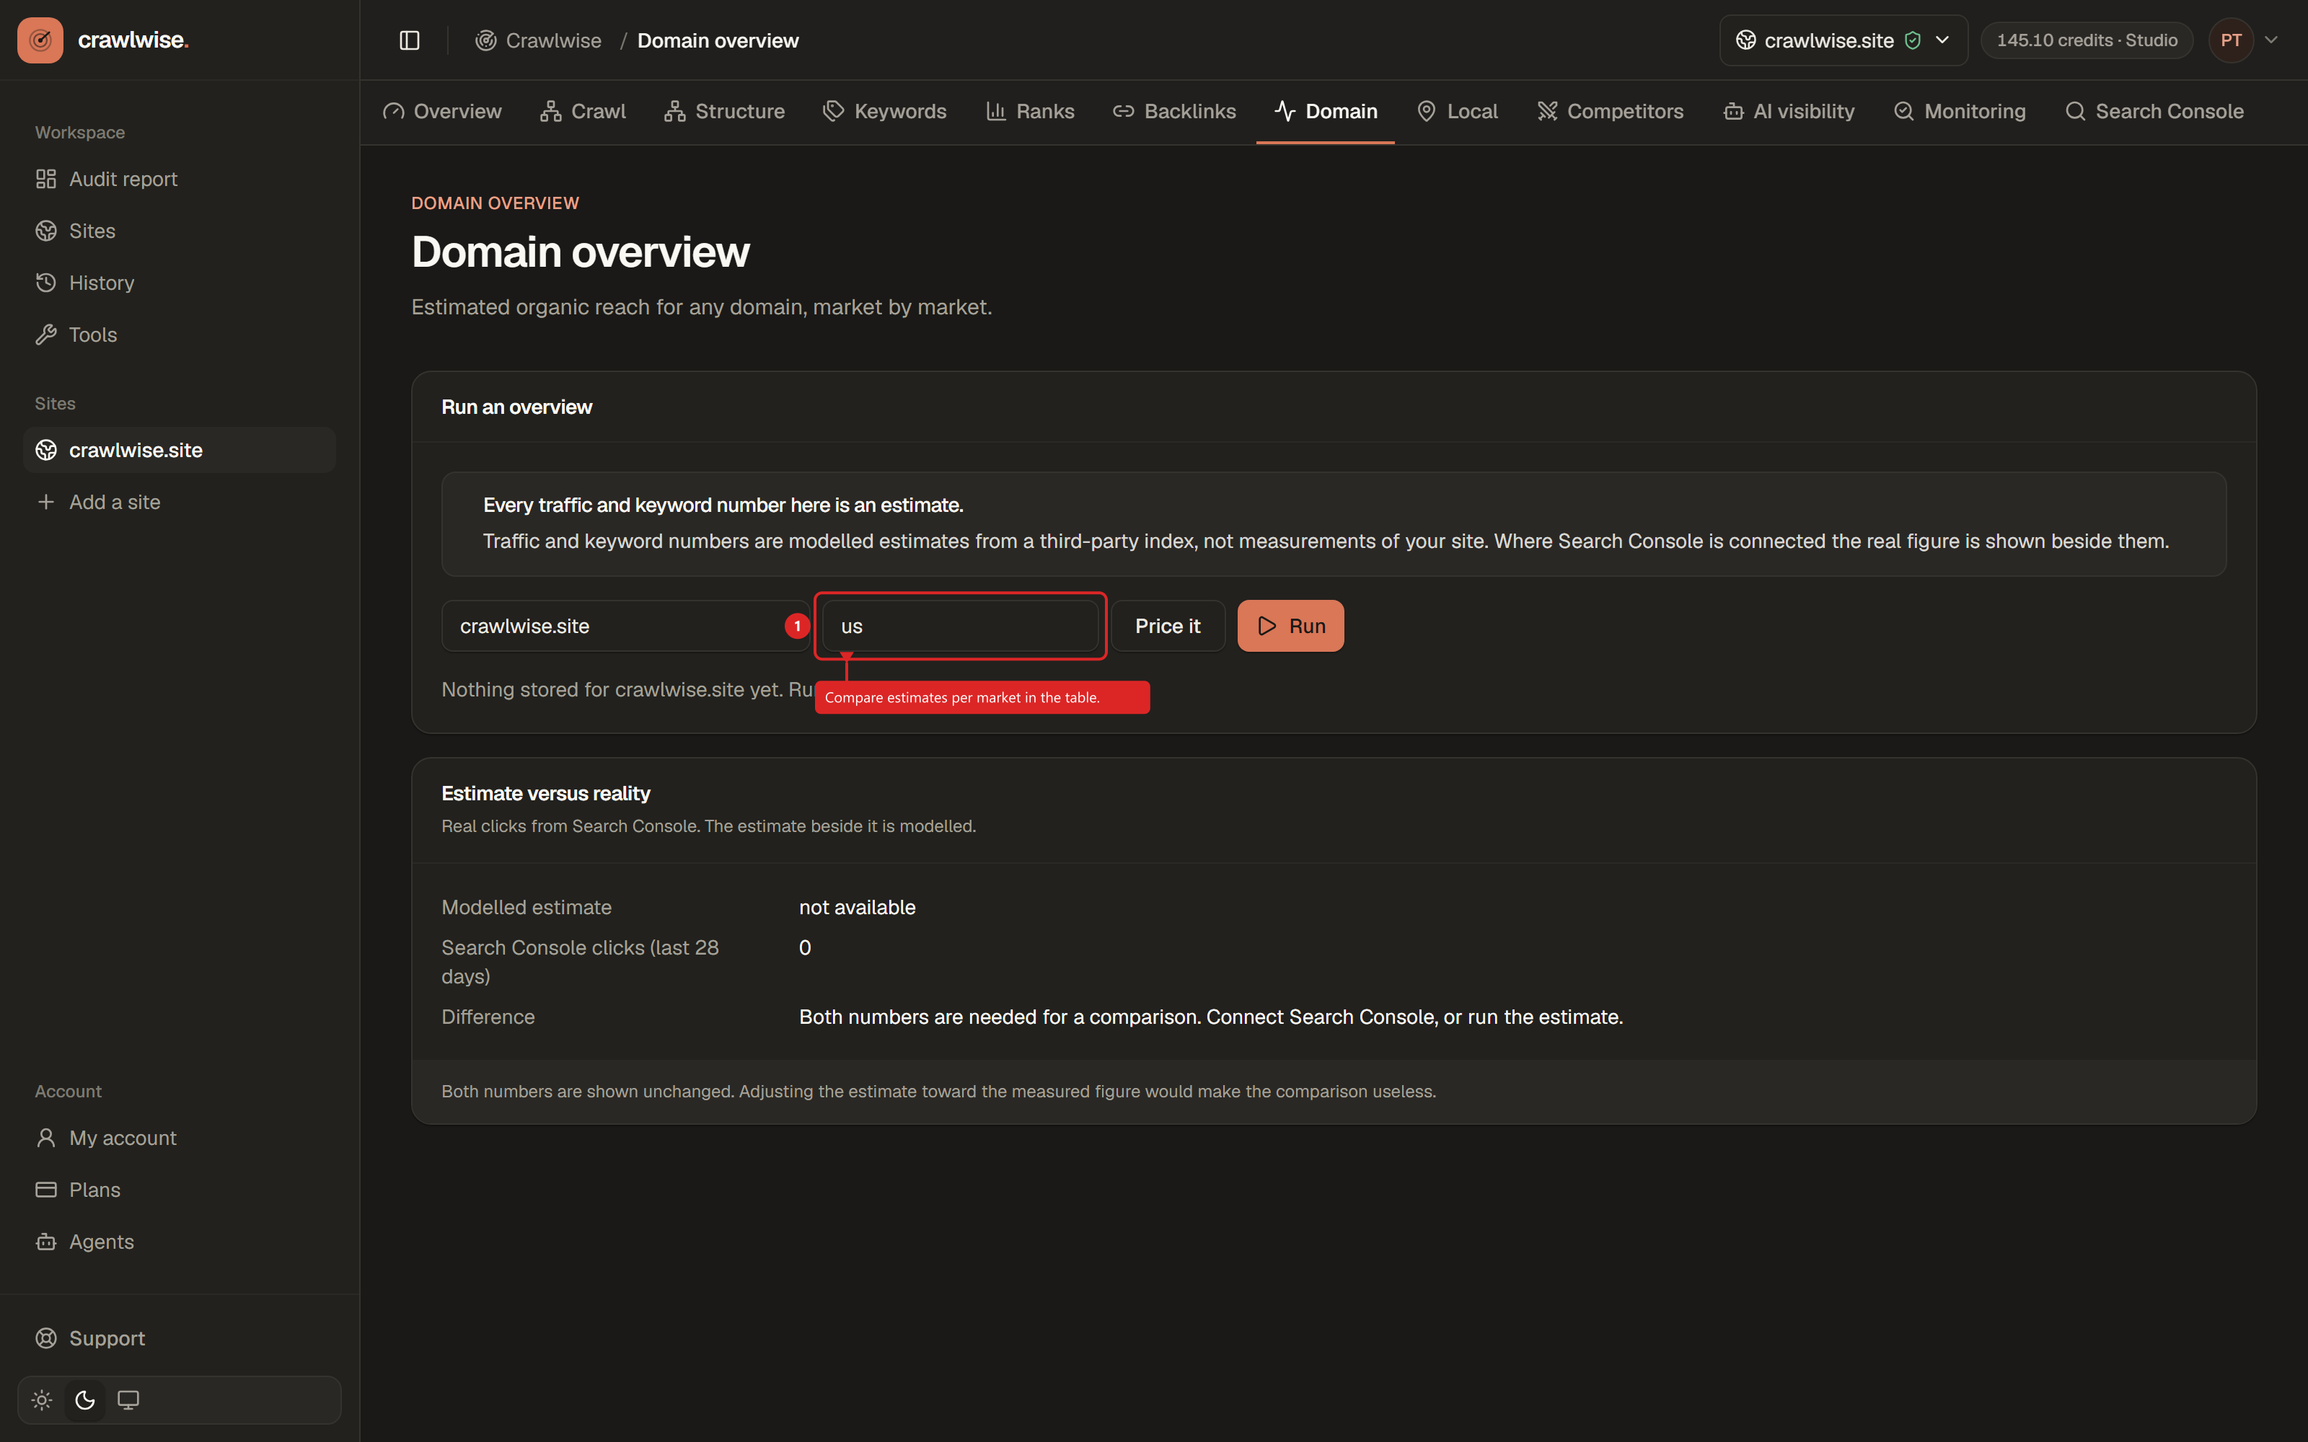Select crawlwise.site in the sidebar Sites list

[x=180, y=450]
